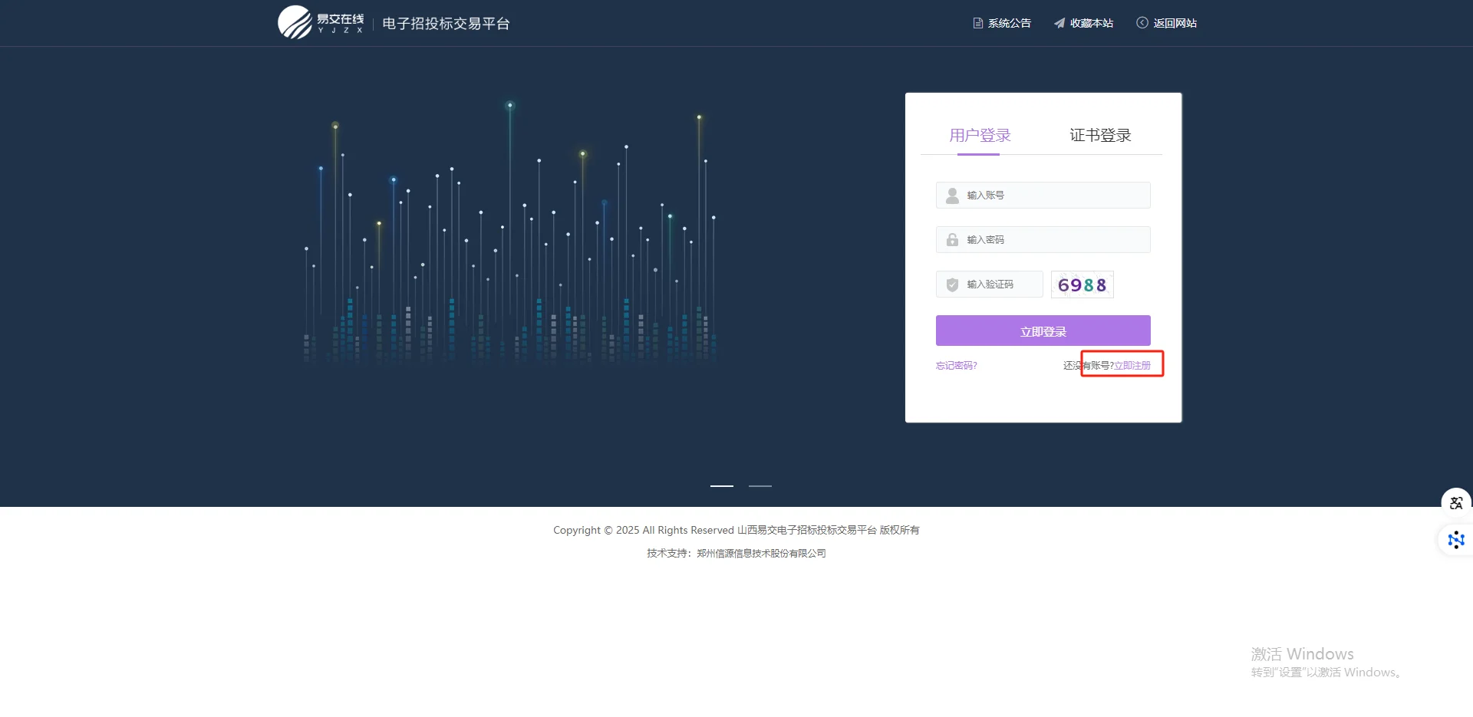Click the shield icon in verification code field

[952, 284]
